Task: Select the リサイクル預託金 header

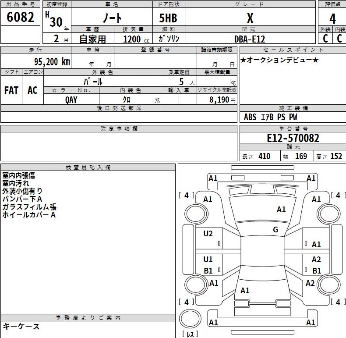Action: coord(217,90)
